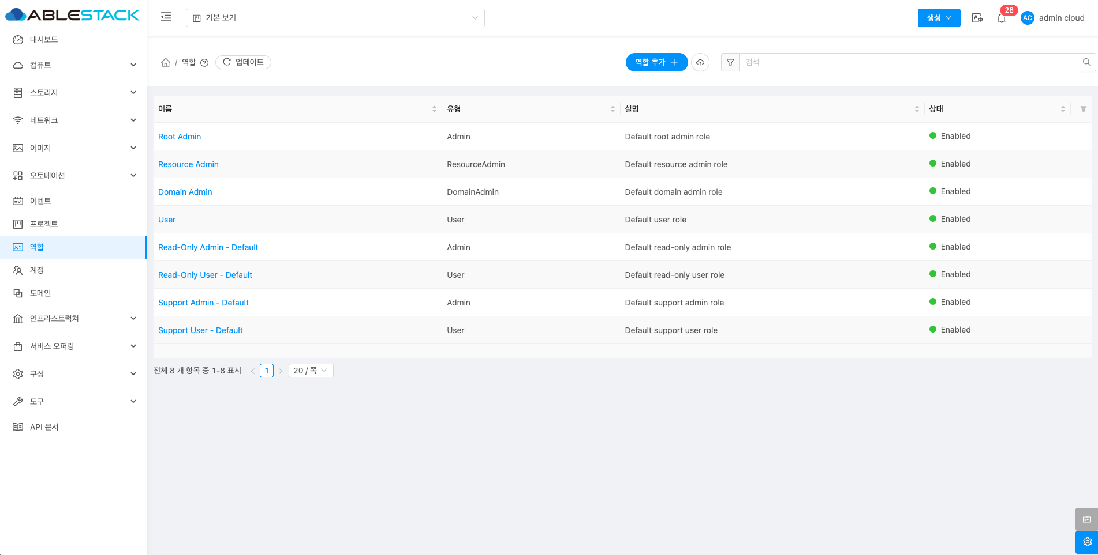Click the import role cloud icon
Image resolution: width=1098 pixels, height=555 pixels.
tap(700, 62)
